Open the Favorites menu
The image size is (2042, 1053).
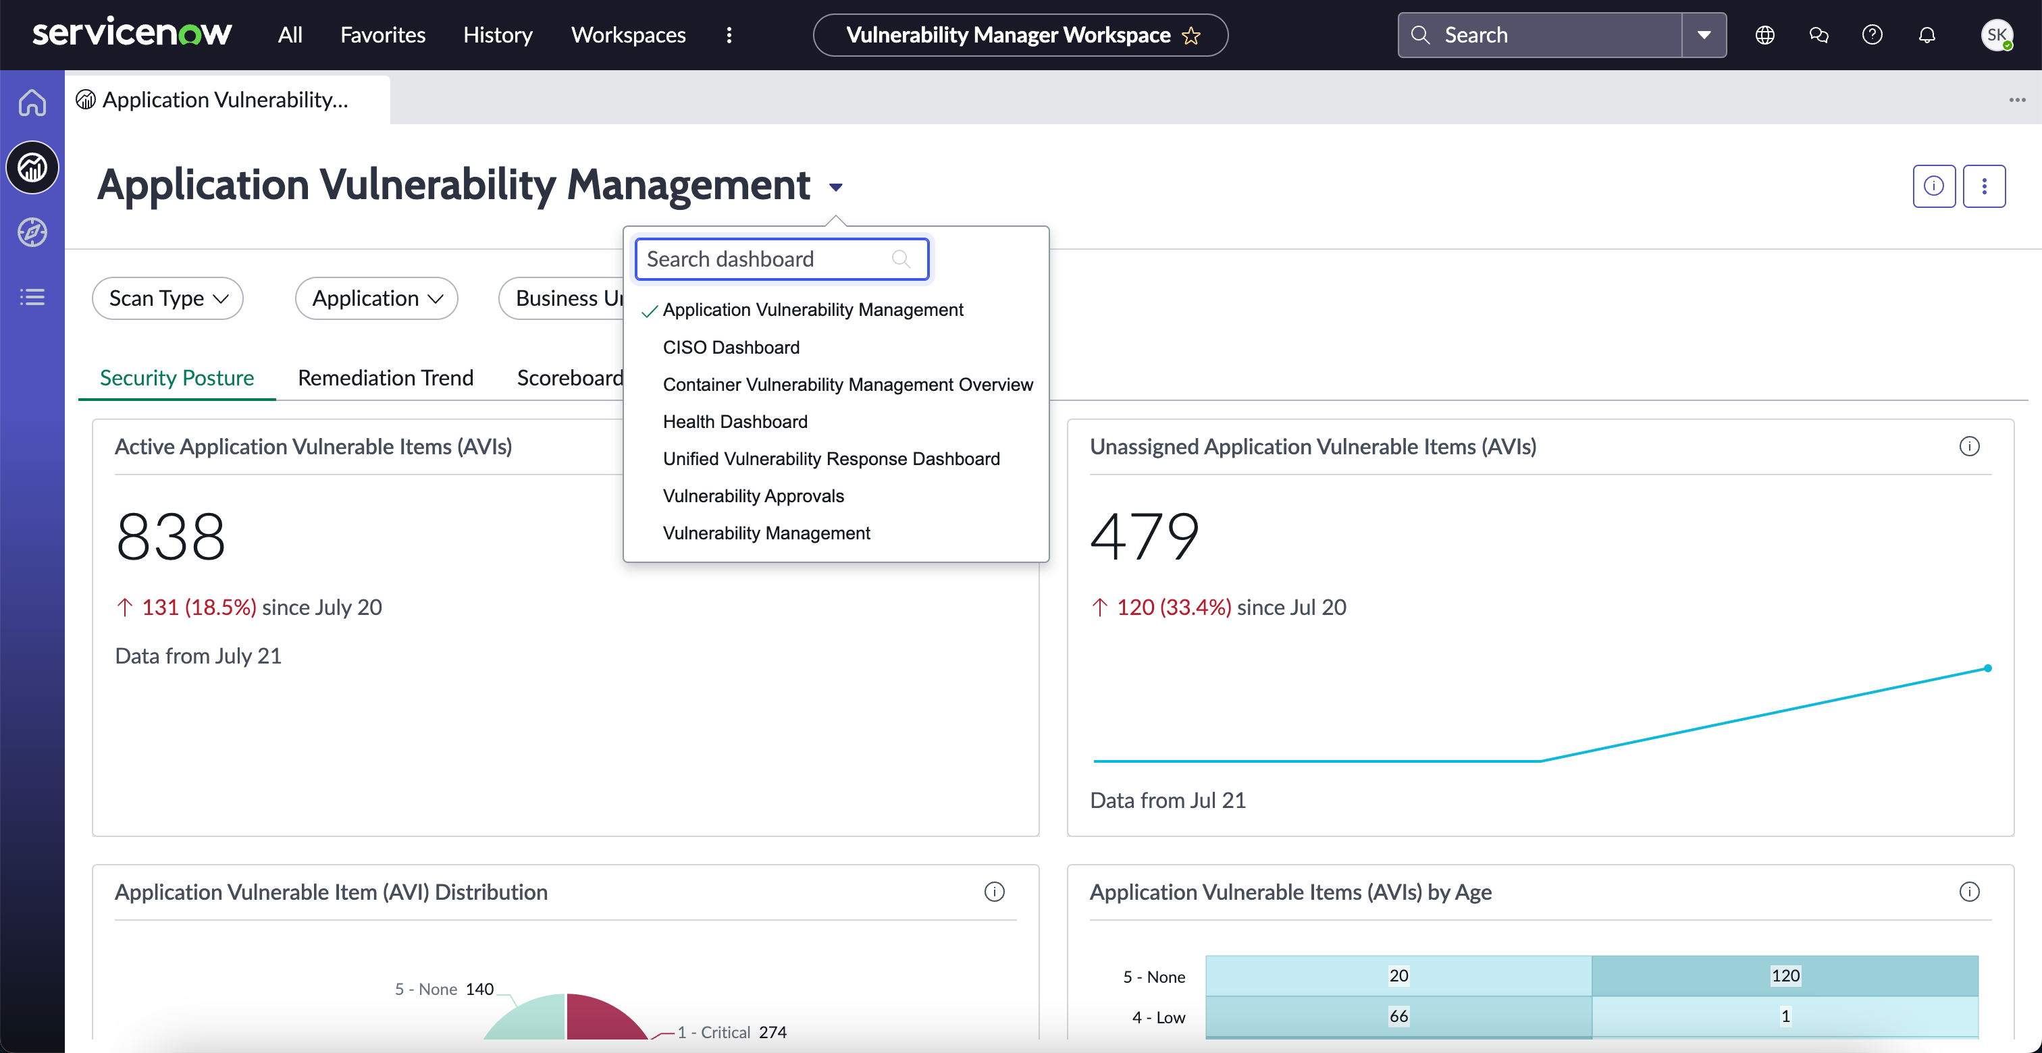tap(383, 35)
